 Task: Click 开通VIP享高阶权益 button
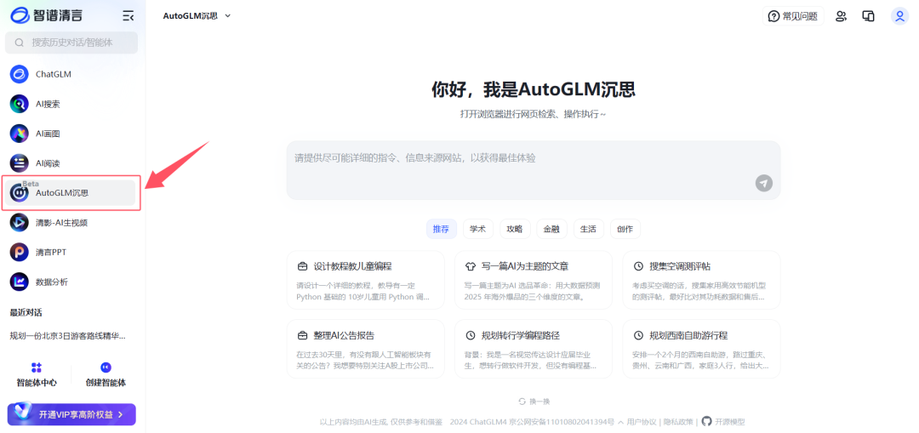point(71,414)
